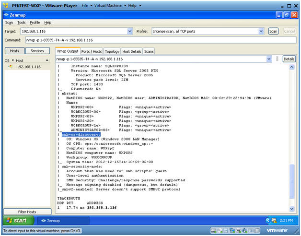This screenshot has height=236, width=301.
Task: Click the 'System time: 2012-12-15T14:10:59-05:00' line
Action: pyautogui.click(x=110, y=162)
